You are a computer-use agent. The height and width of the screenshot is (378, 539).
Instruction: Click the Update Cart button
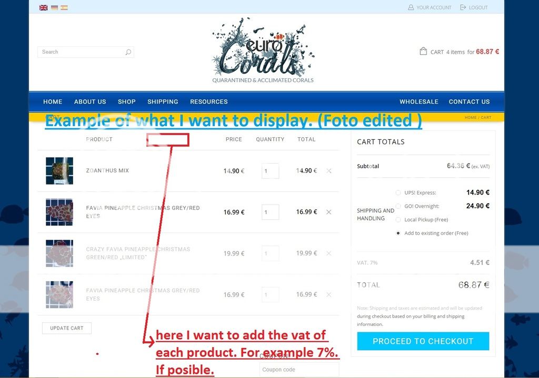[x=66, y=328]
